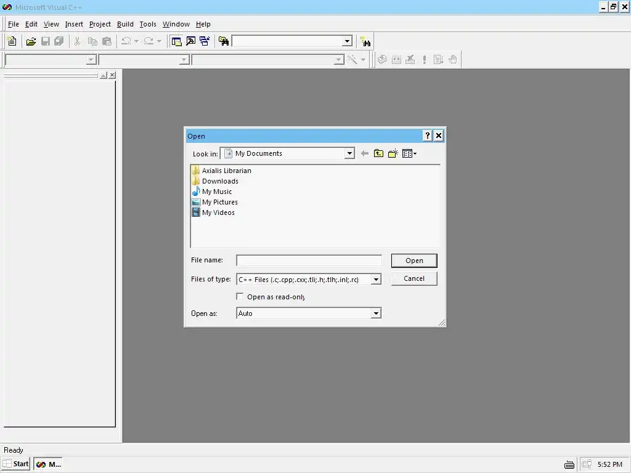Click the Compile build toolbar icon
The image size is (631, 473).
click(382, 60)
